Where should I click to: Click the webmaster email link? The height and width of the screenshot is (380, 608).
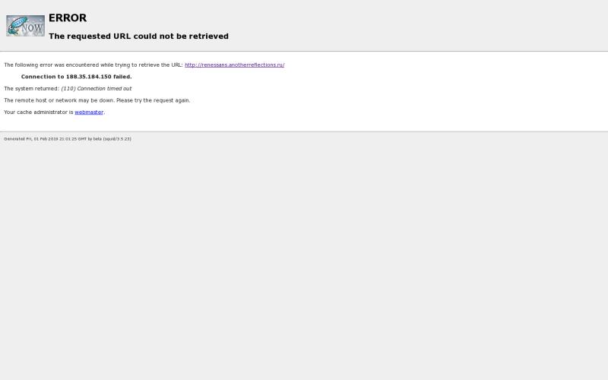click(89, 112)
